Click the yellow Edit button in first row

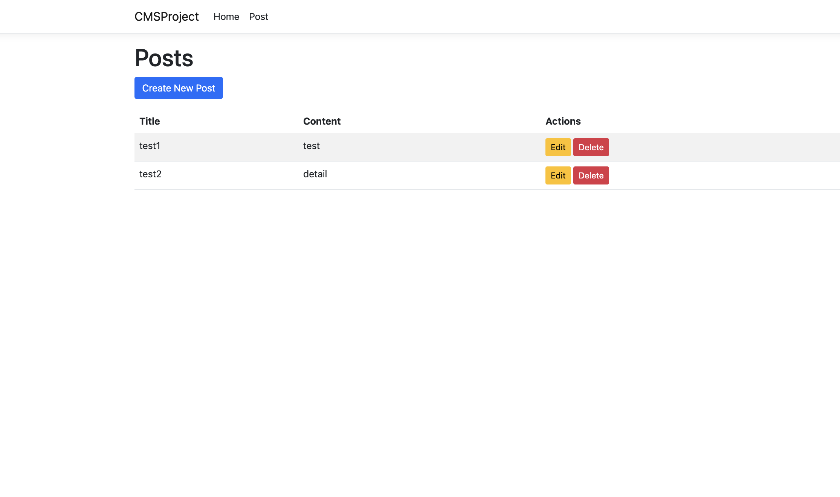pos(558,147)
